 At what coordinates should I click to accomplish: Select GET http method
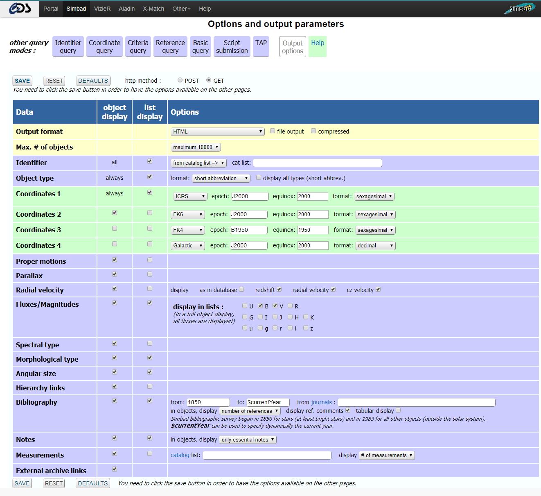[x=209, y=80]
